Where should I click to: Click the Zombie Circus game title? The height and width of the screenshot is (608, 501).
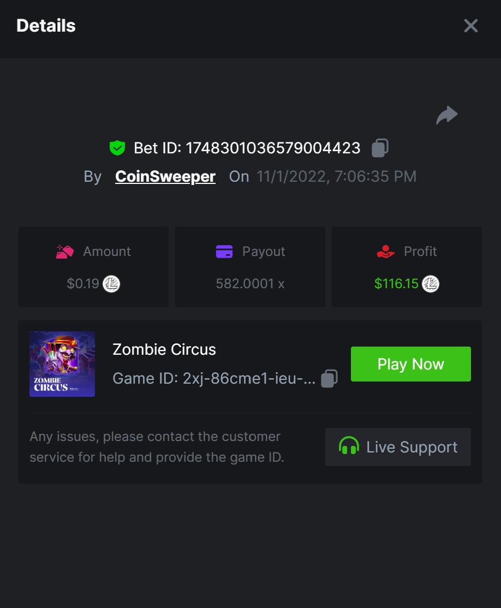click(164, 349)
